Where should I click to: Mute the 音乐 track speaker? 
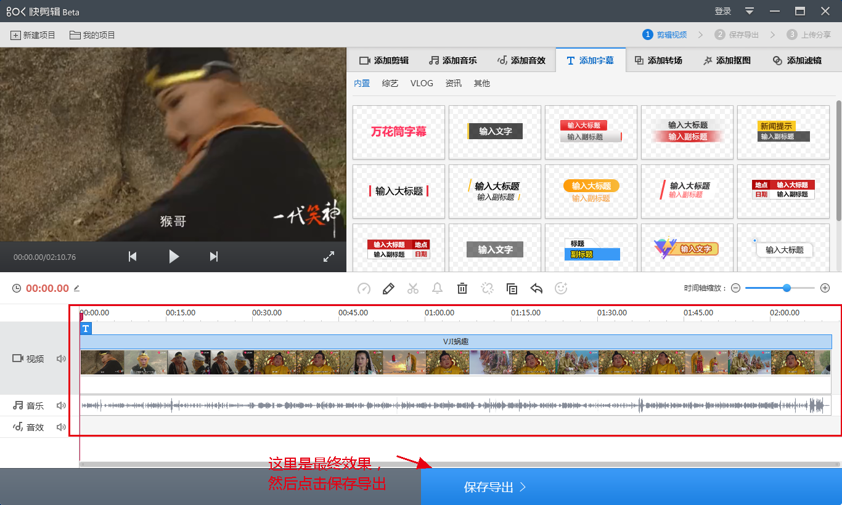tap(61, 405)
